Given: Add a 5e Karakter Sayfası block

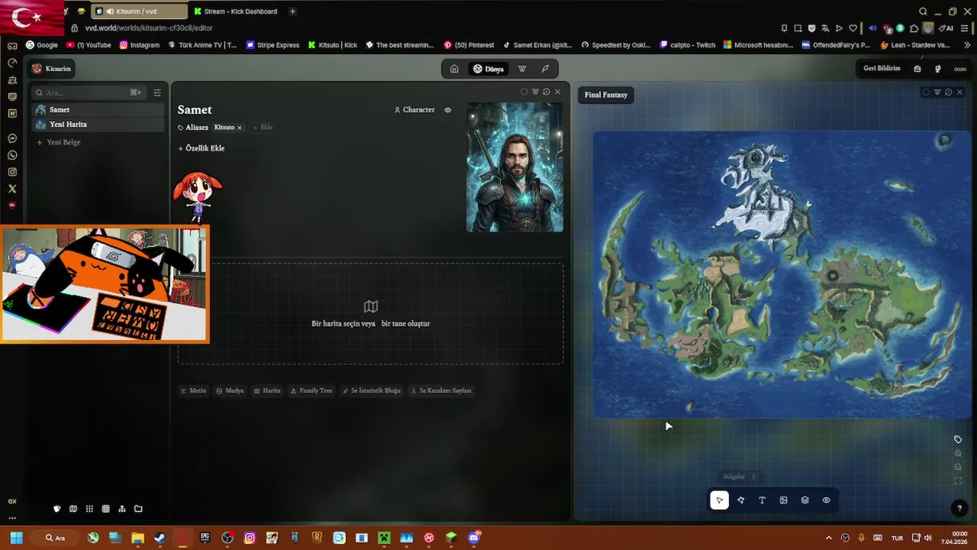Looking at the screenshot, I should pyautogui.click(x=441, y=390).
